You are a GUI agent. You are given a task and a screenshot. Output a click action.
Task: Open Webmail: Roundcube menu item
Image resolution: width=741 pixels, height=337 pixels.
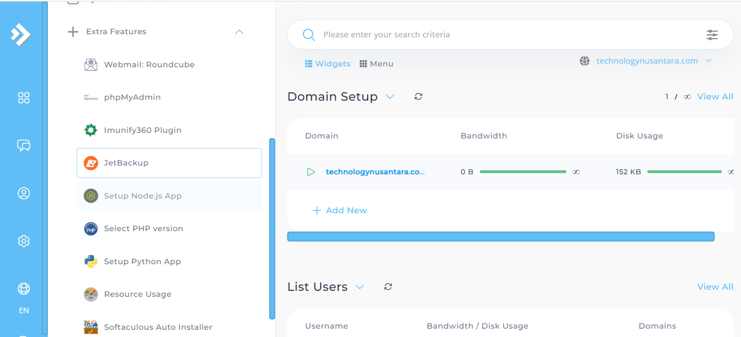169,65
